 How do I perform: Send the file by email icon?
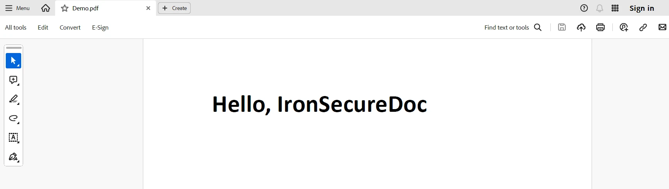point(662,27)
